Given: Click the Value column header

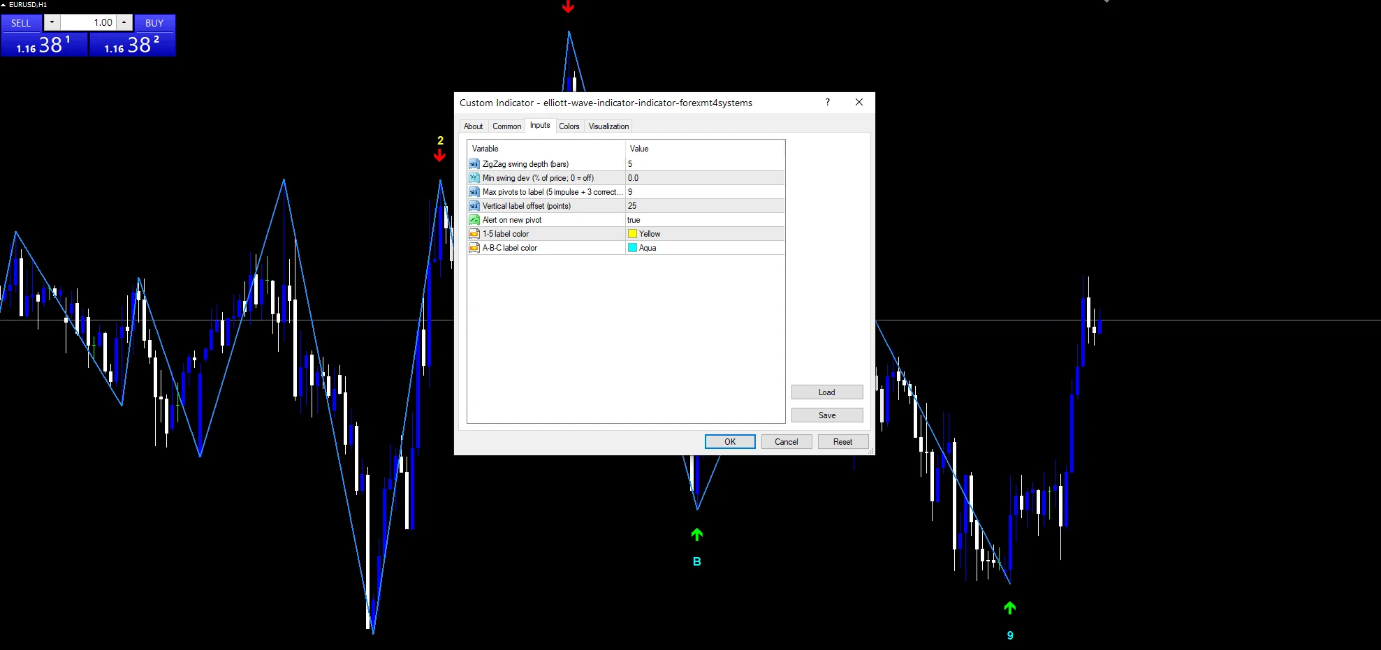Looking at the screenshot, I should point(705,149).
